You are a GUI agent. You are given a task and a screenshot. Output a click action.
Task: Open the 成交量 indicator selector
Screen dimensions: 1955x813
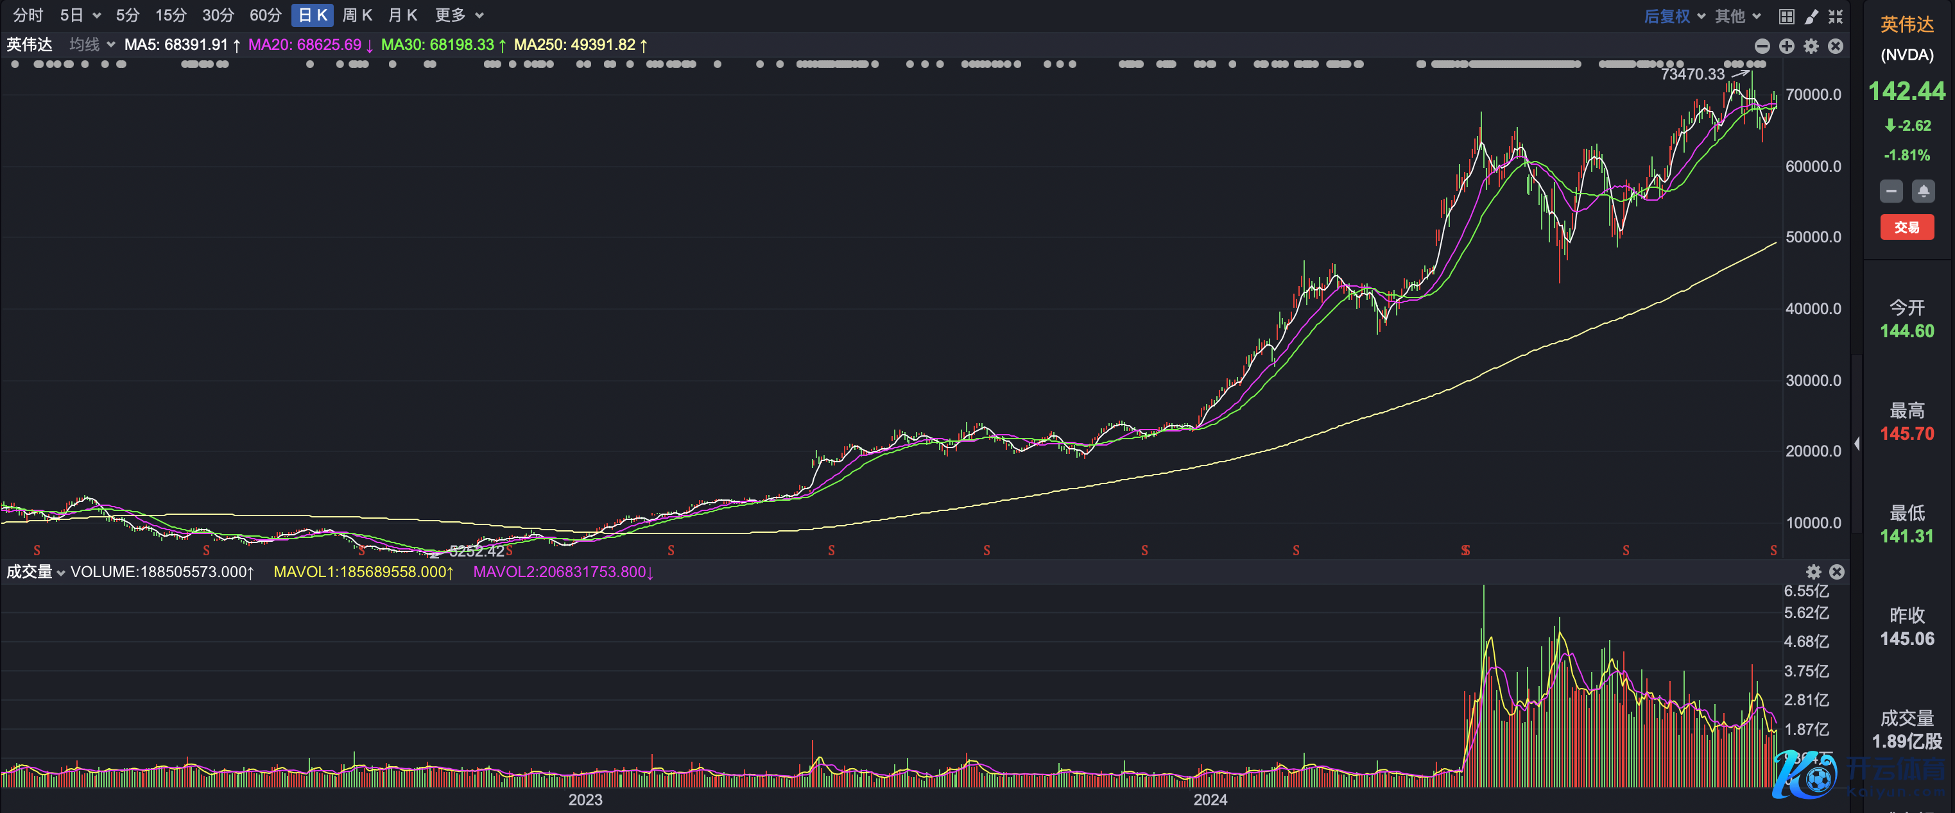coord(35,572)
